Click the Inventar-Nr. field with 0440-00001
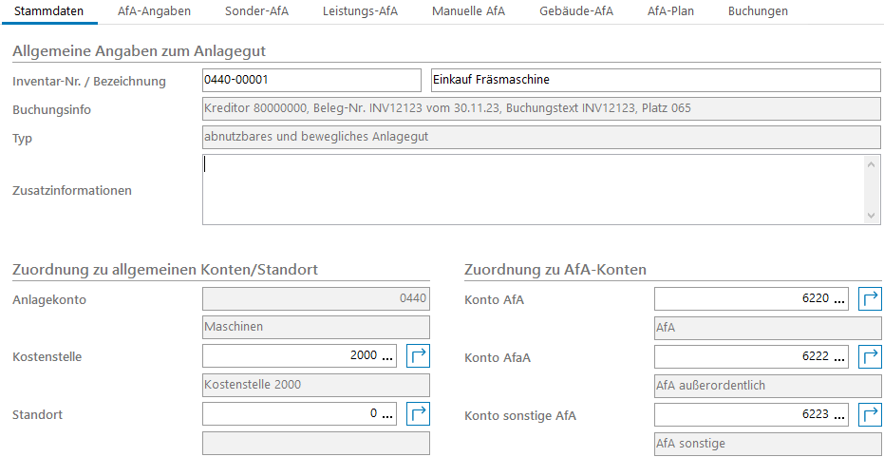Screen dimensions: 884x457 [311, 80]
